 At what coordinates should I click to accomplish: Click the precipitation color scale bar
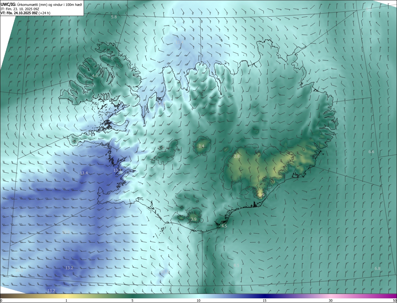click(x=198, y=296)
